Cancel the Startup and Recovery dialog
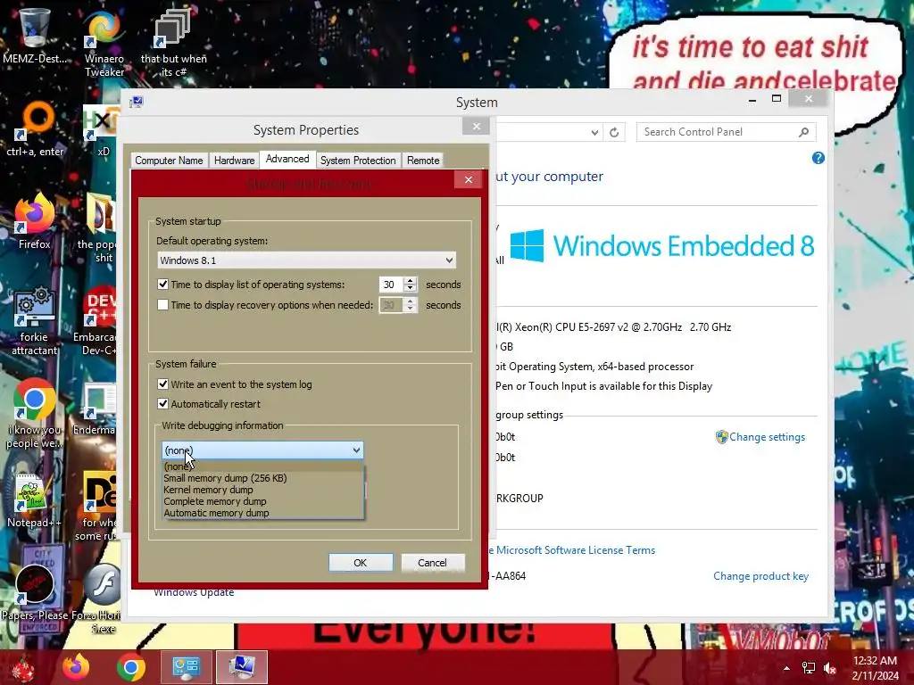 point(433,563)
